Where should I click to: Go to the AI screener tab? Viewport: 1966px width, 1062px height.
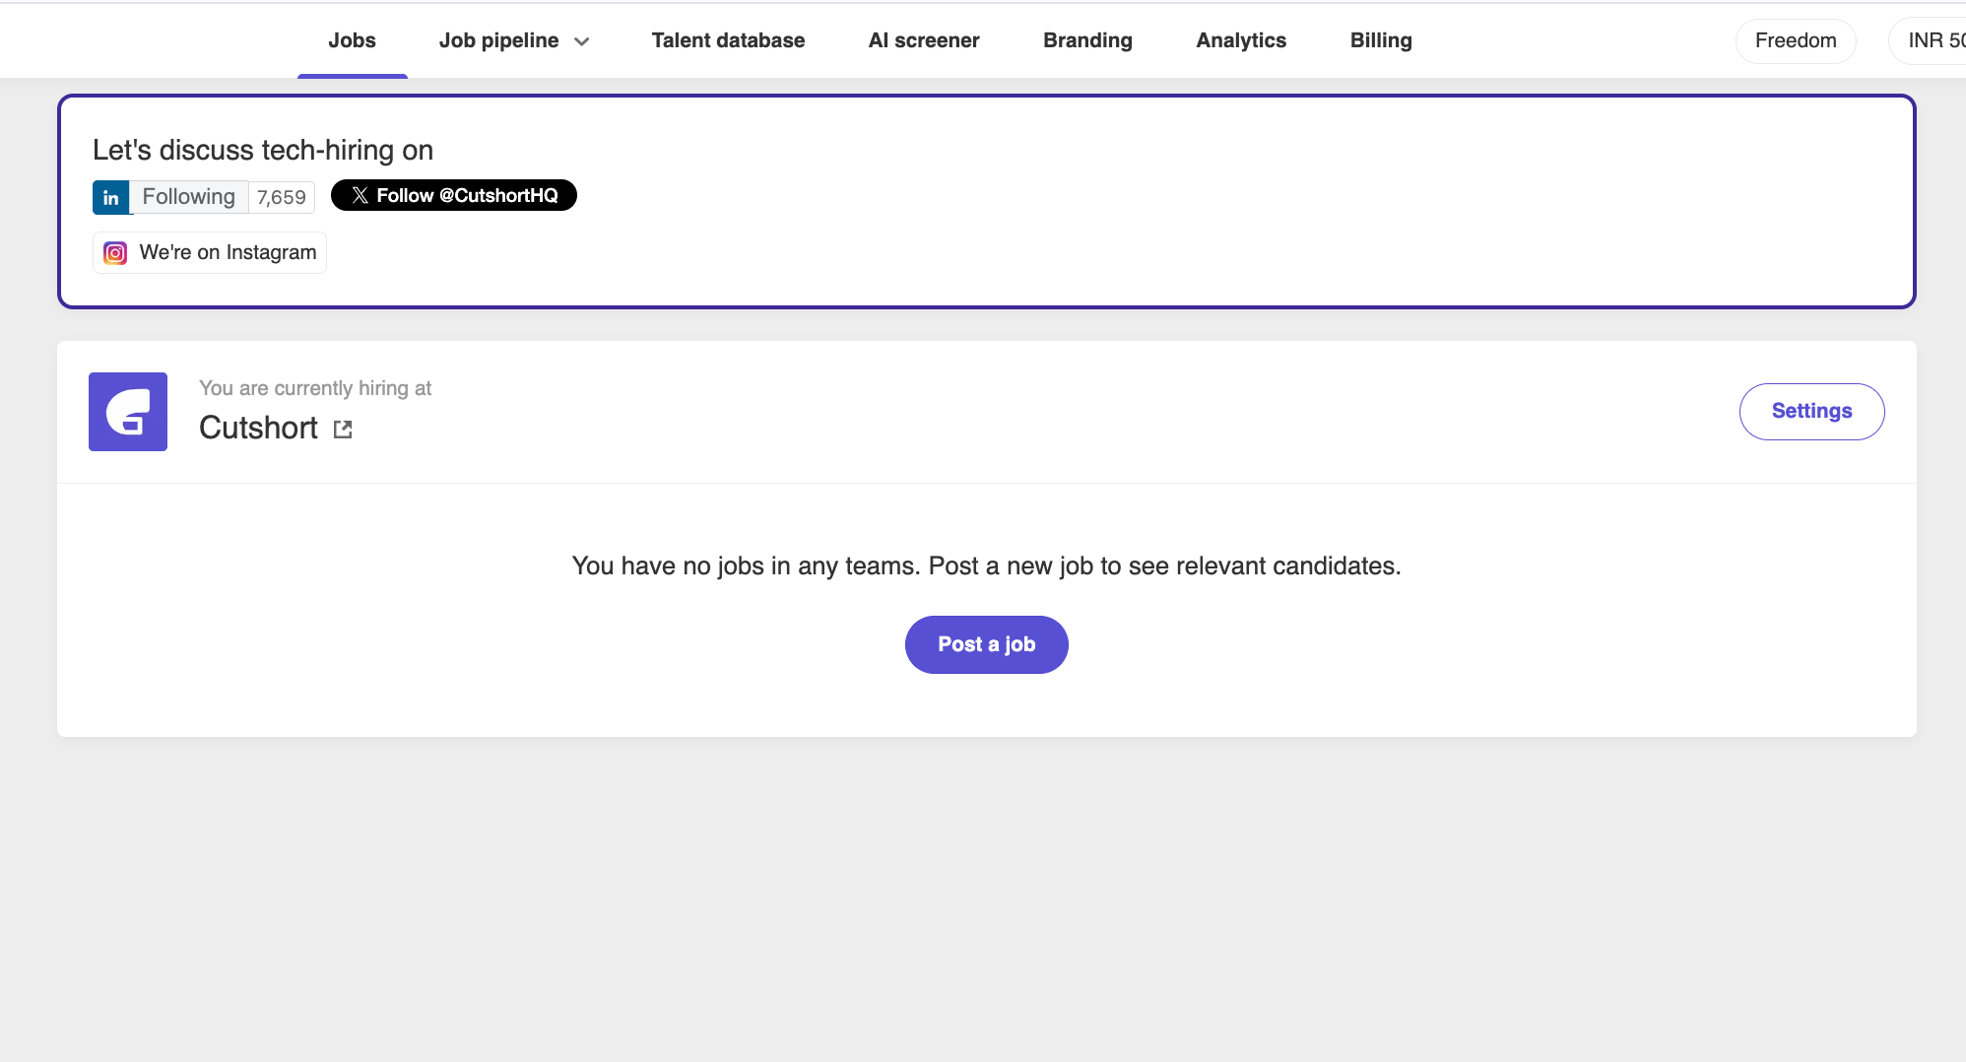click(x=924, y=40)
